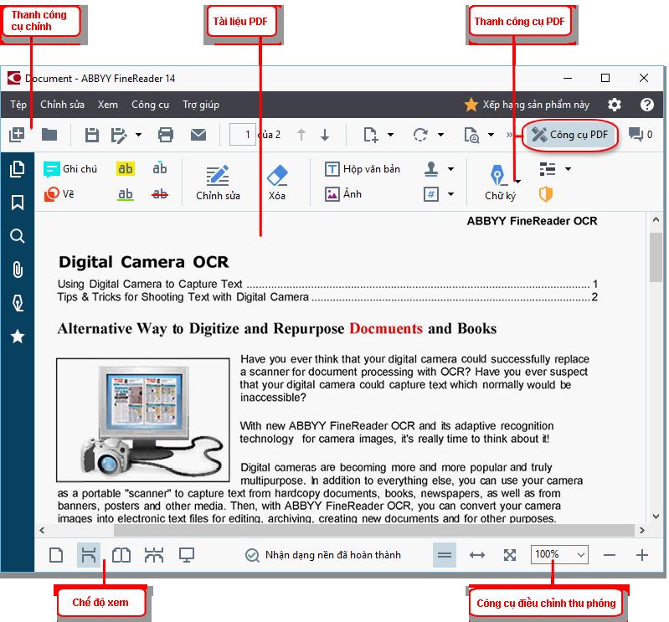Toggle continuous one-page scrolling view
Screen dimensions: 669x622
(88, 555)
